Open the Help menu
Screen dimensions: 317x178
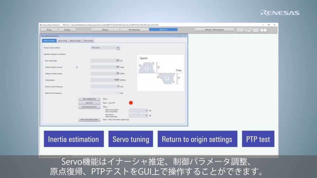67,30
